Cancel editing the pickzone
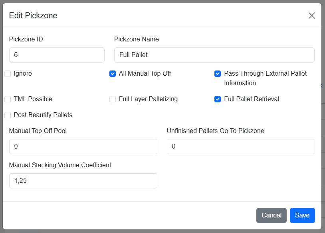 (271, 215)
